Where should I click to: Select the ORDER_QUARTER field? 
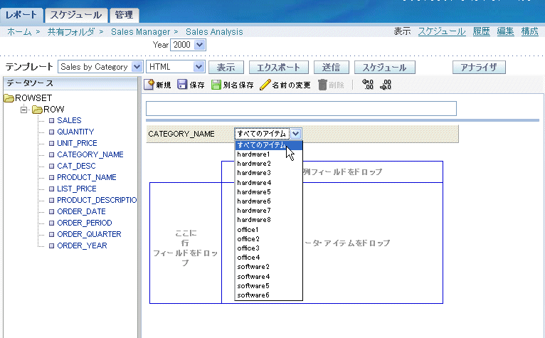[89, 234]
